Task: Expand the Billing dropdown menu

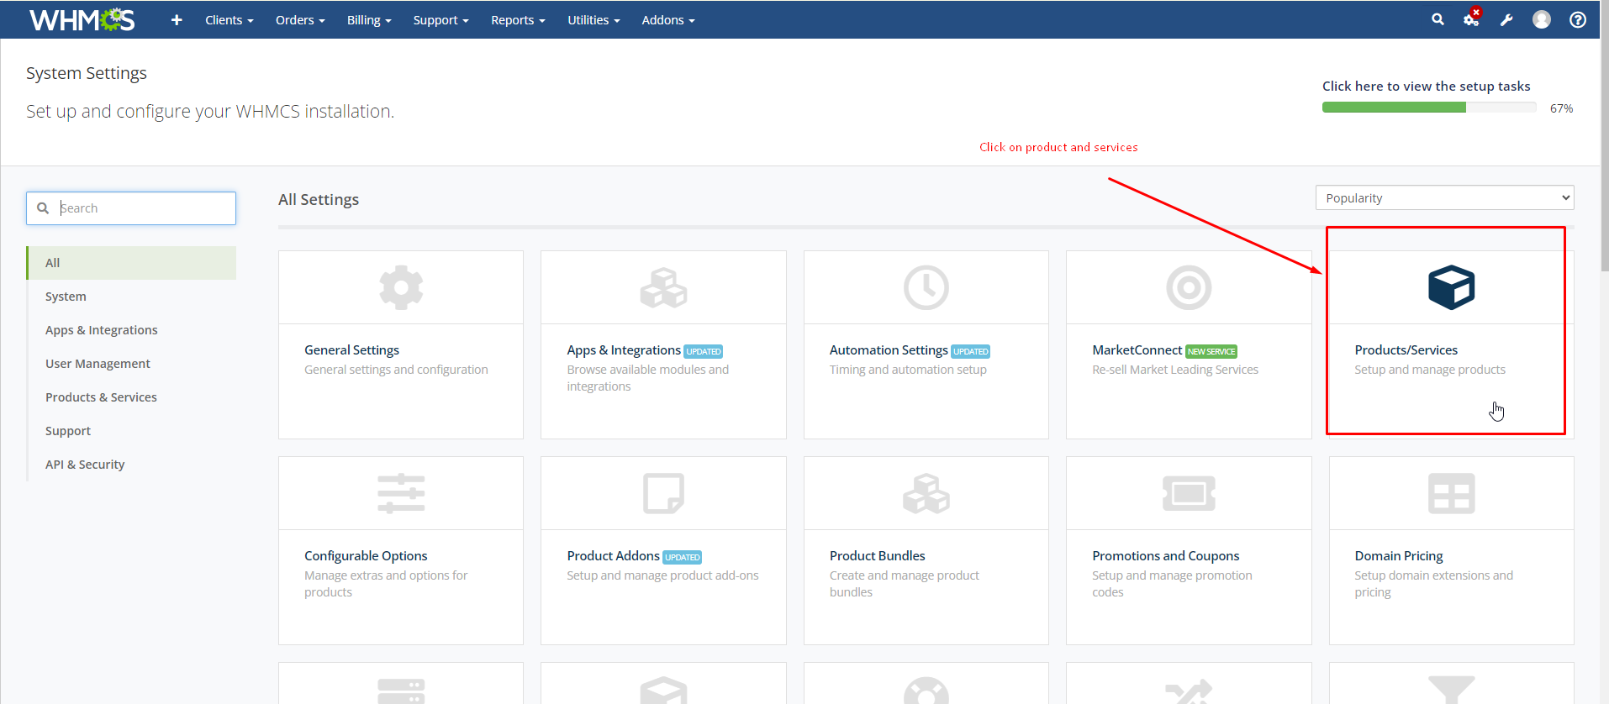Action: [x=369, y=20]
